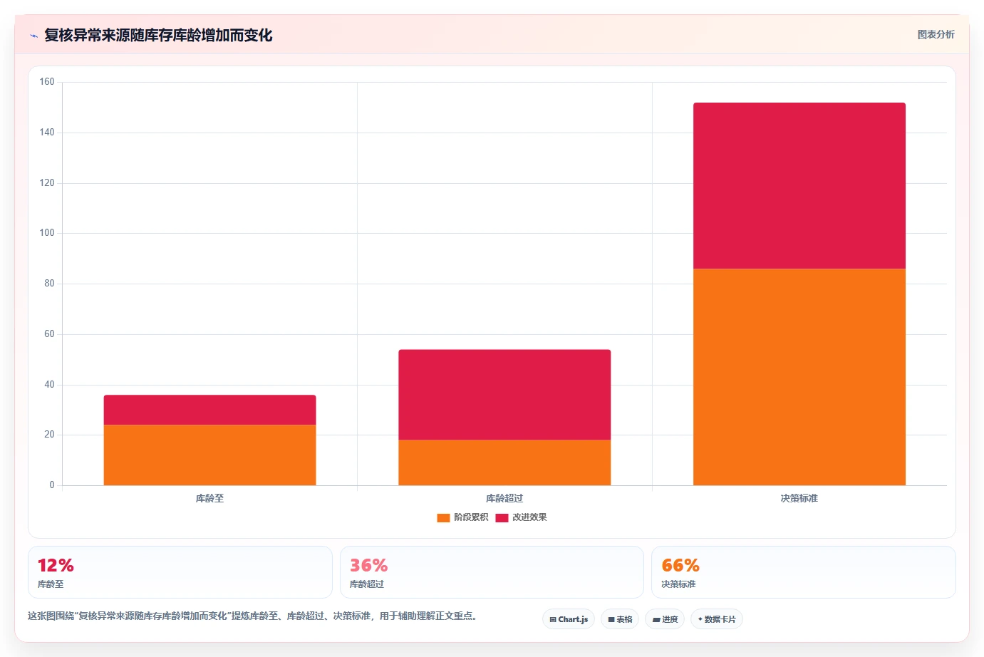Screen dimensions: 984x657
Task: Click the orange bar segment for 决策标准
Action: [x=799, y=377]
